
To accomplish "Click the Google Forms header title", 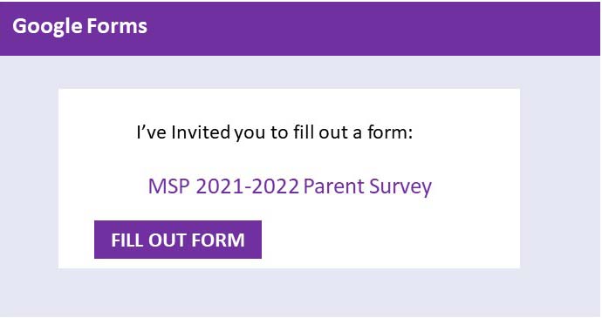I will (x=80, y=26).
